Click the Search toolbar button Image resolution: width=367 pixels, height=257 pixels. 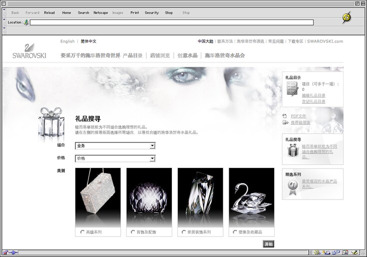[x=83, y=12]
